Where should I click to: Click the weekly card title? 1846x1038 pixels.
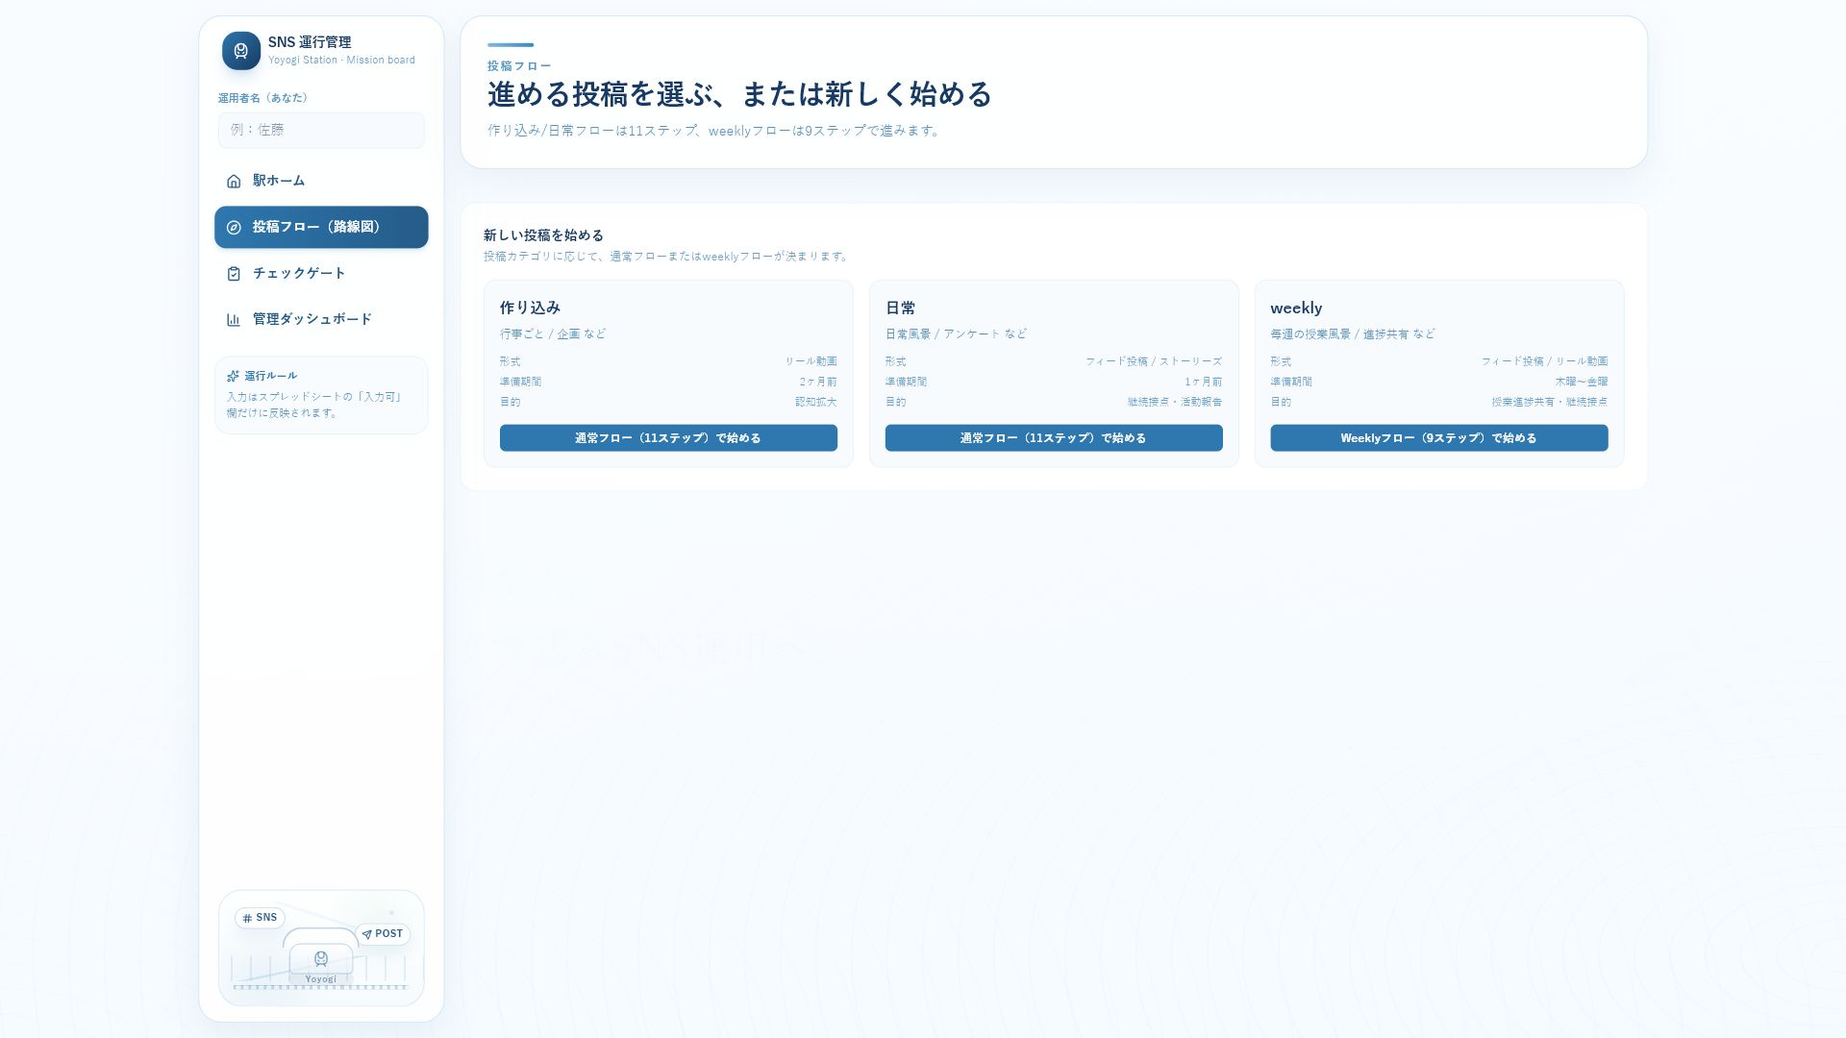click(1296, 308)
